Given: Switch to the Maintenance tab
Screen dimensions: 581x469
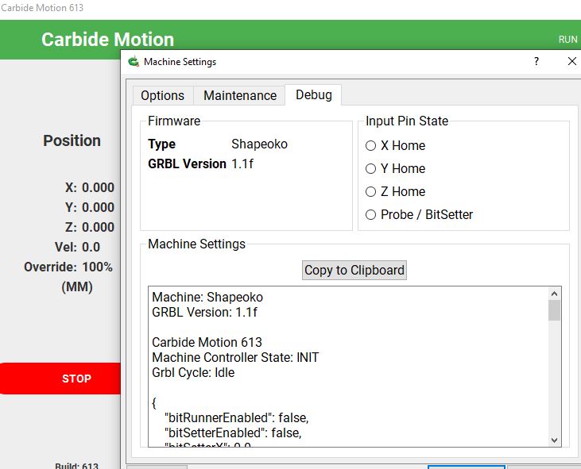Looking at the screenshot, I should click(x=240, y=95).
